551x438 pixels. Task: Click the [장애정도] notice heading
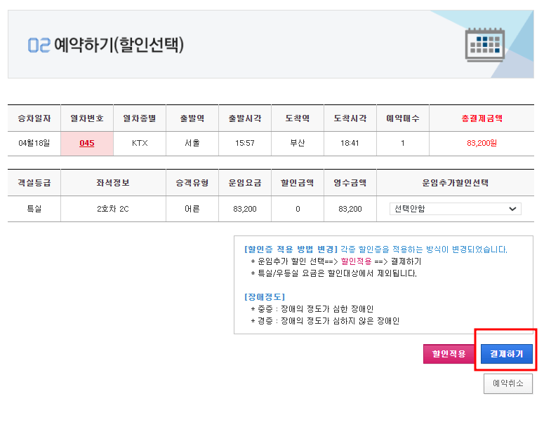coord(264,297)
